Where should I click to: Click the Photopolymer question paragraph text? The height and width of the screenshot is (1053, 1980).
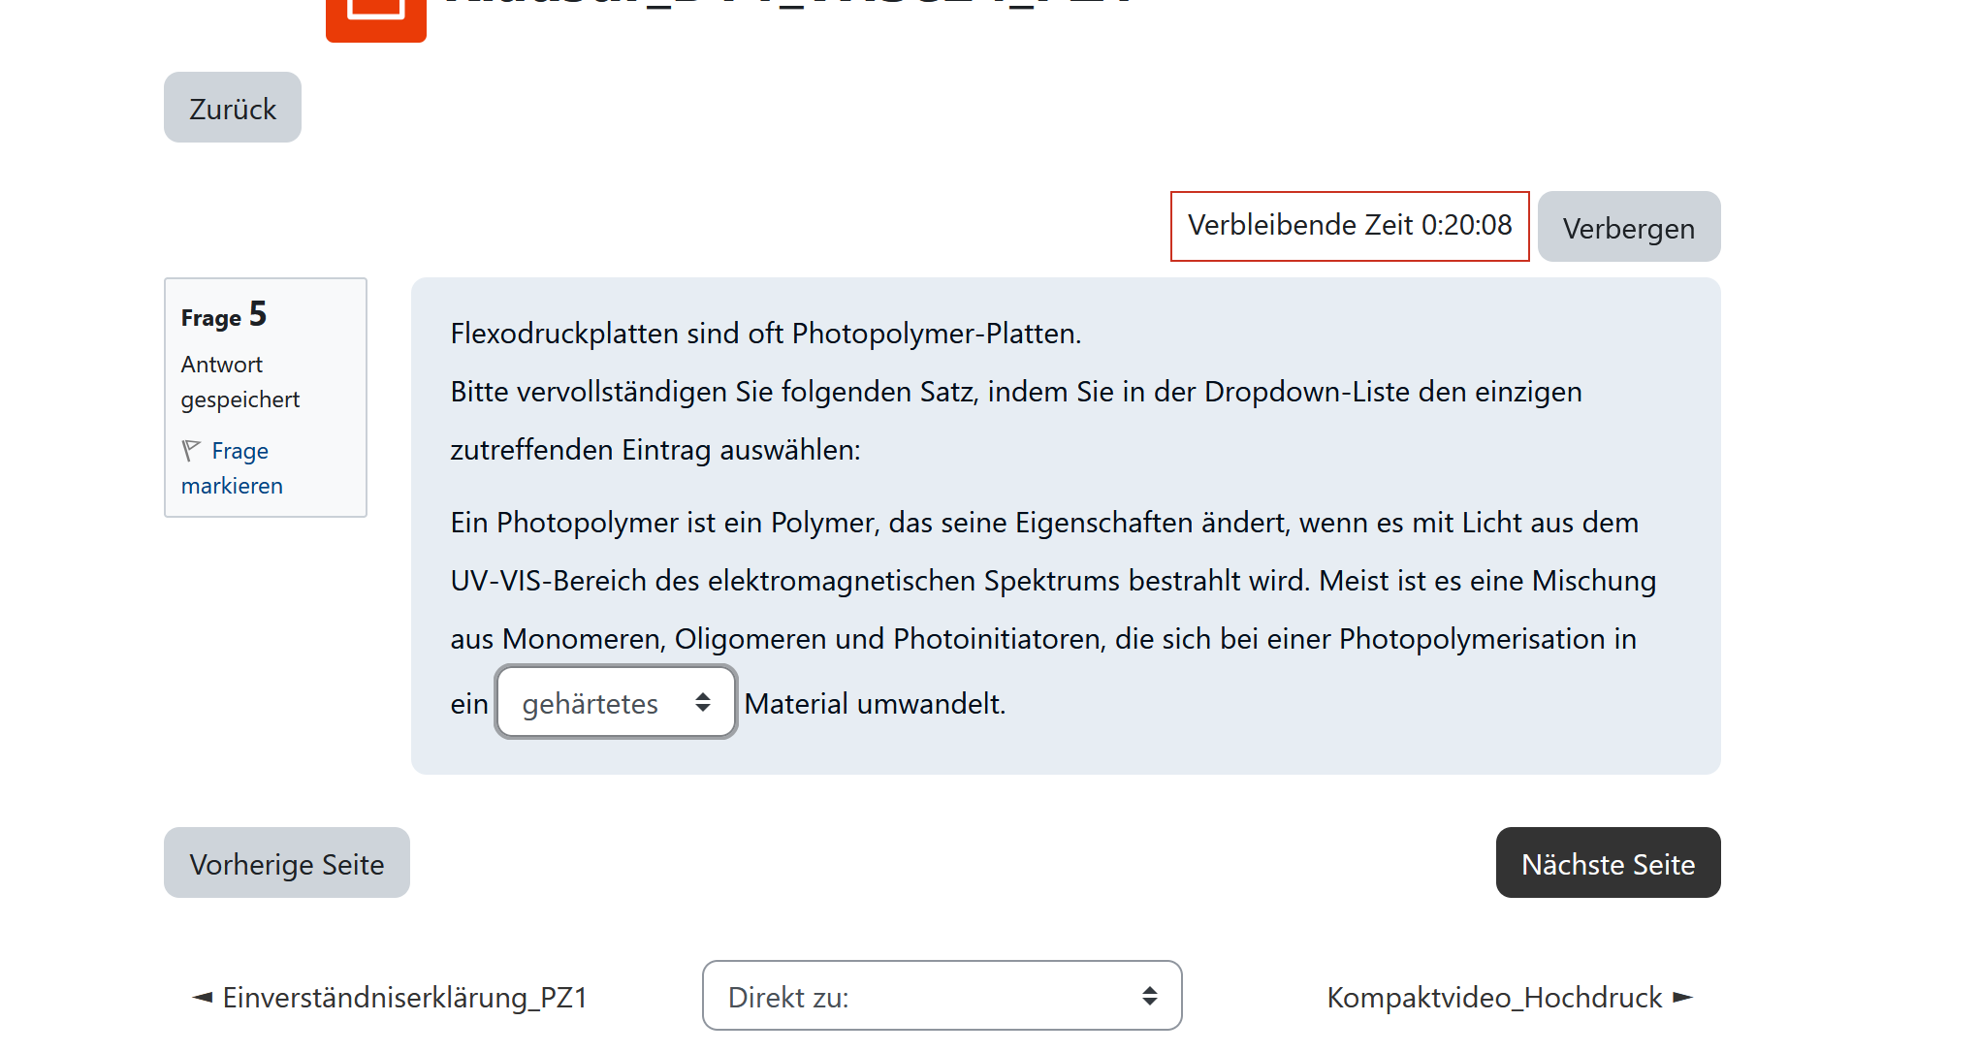coord(1052,581)
